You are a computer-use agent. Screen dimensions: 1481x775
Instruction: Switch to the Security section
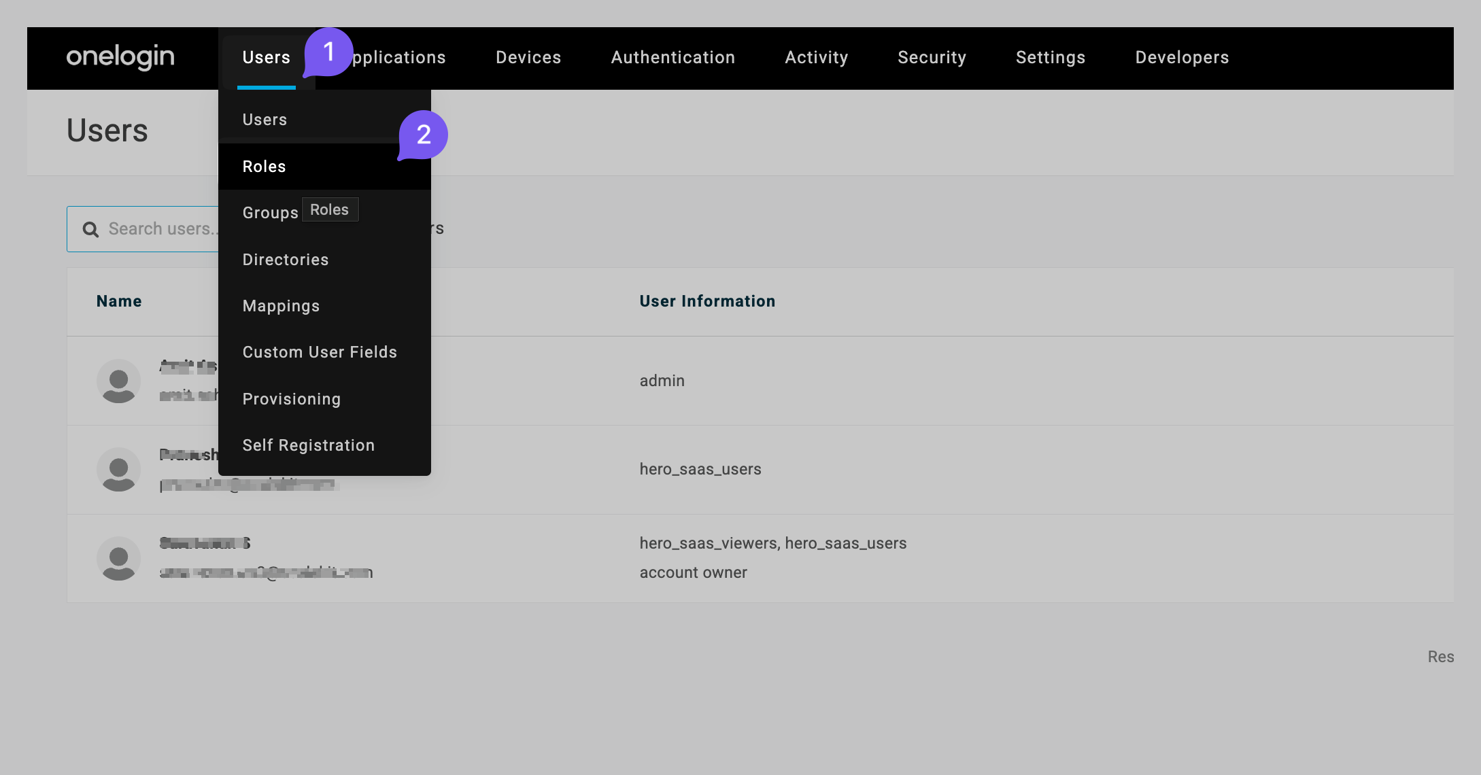click(932, 57)
